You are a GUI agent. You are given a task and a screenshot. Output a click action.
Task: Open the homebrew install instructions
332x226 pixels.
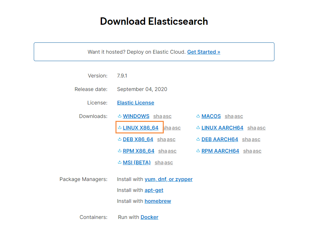coord(158,201)
